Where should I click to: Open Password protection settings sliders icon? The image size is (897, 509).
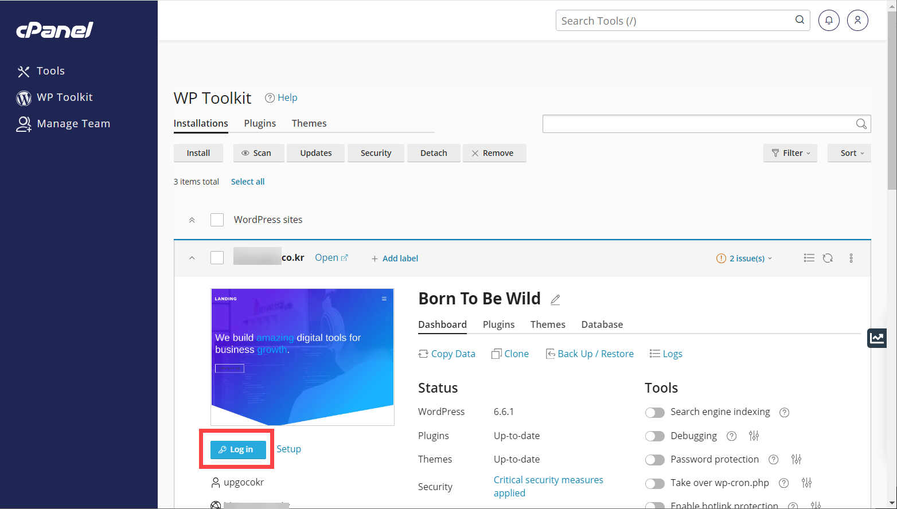click(796, 460)
